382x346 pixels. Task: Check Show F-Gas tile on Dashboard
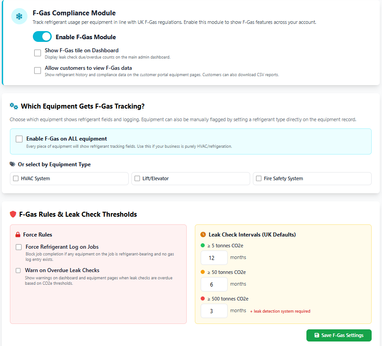coord(37,53)
